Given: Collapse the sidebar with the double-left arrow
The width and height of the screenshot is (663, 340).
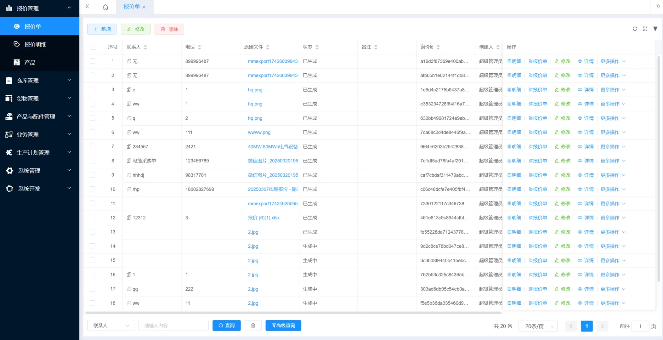Looking at the screenshot, I should 87,7.
